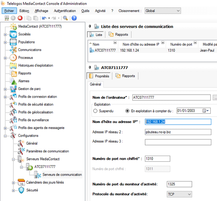Screen dimensions: 217x201
Task: Select the Suspendu radio option
Action: coord(95,111)
